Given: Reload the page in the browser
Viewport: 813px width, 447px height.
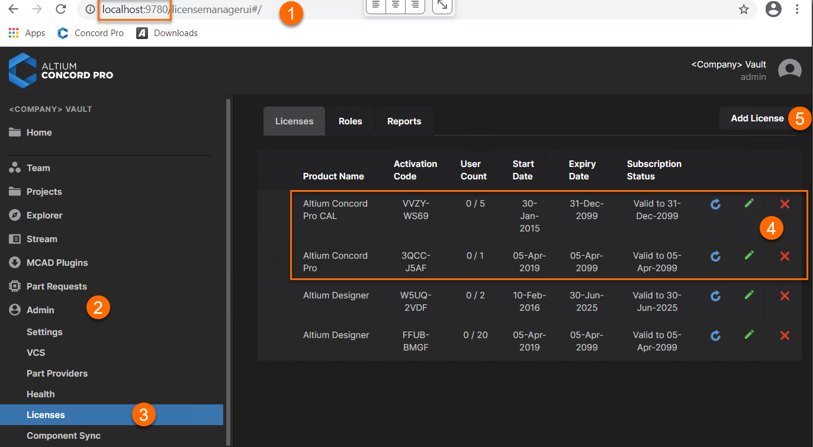Looking at the screenshot, I should [x=60, y=9].
